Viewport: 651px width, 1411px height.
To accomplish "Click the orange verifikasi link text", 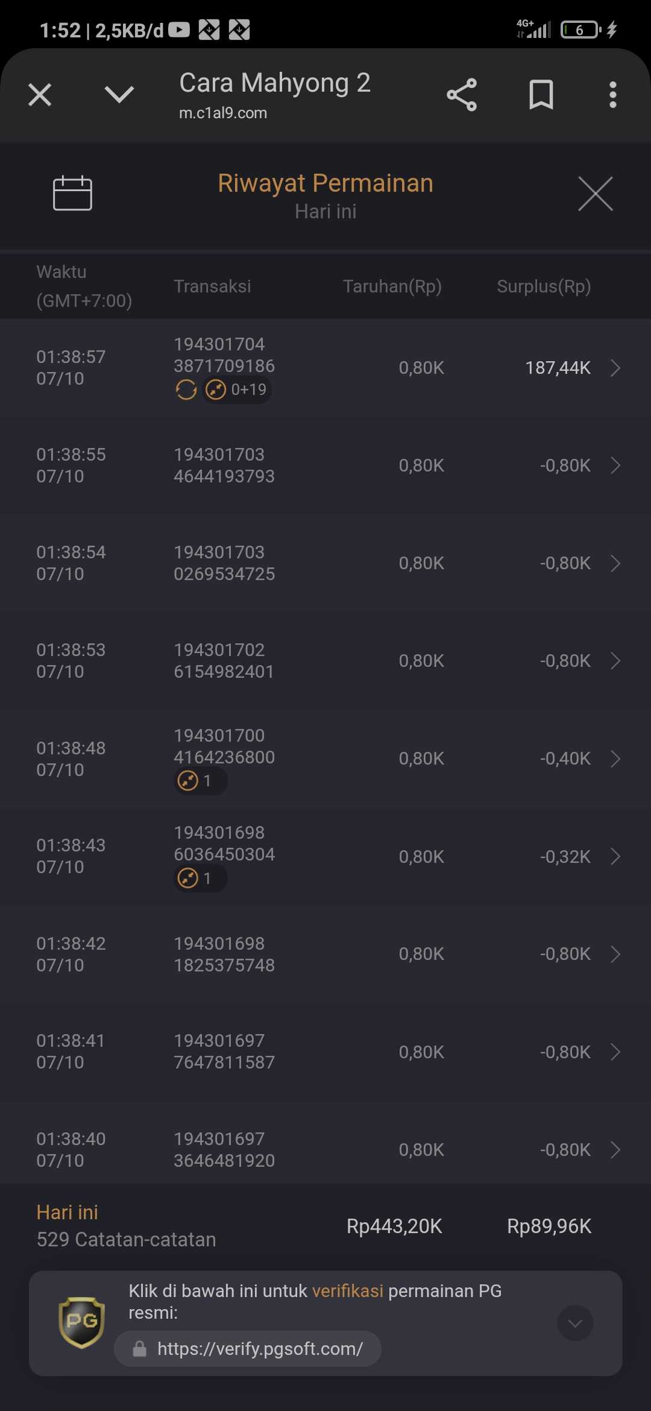I will pyautogui.click(x=348, y=1291).
